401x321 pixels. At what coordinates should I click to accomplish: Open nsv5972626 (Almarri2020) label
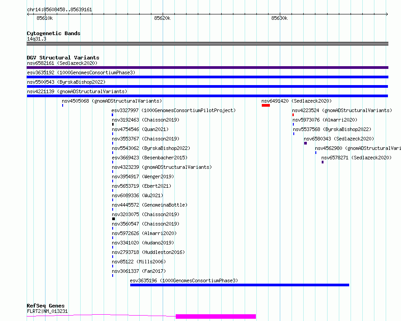coord(144,233)
